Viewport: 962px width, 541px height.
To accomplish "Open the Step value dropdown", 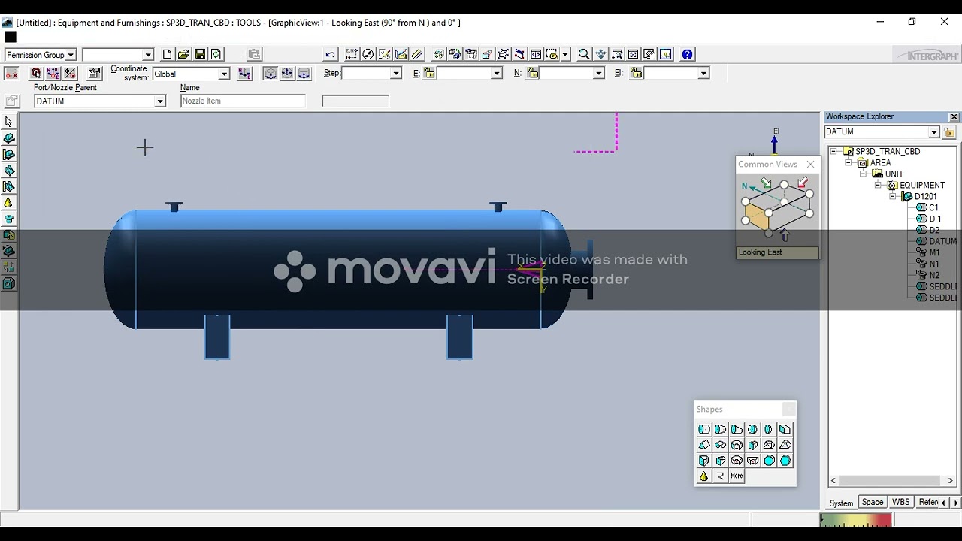I will [395, 74].
